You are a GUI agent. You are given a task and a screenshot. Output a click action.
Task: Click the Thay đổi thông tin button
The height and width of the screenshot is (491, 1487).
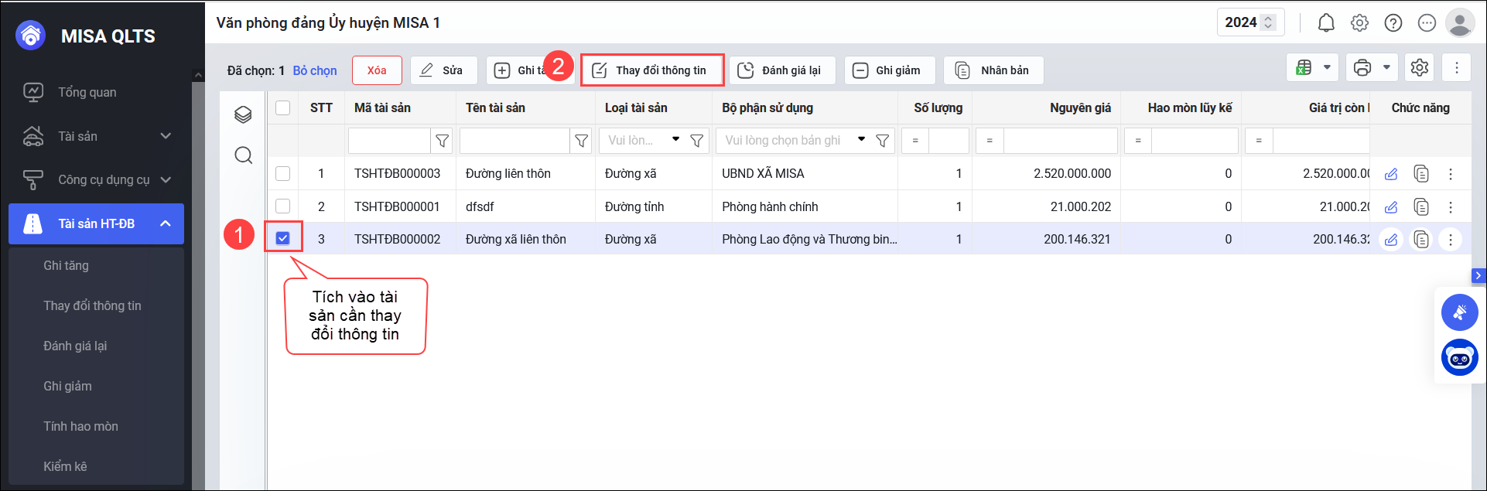tap(651, 70)
